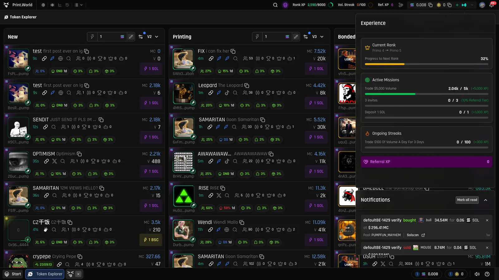The height and width of the screenshot is (280, 499).
Task: Click Mark all read in Notifications
Action: click(467, 200)
